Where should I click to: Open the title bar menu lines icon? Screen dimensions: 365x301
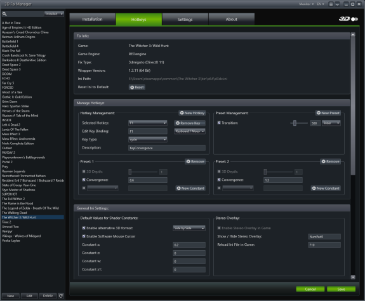coord(331,4)
